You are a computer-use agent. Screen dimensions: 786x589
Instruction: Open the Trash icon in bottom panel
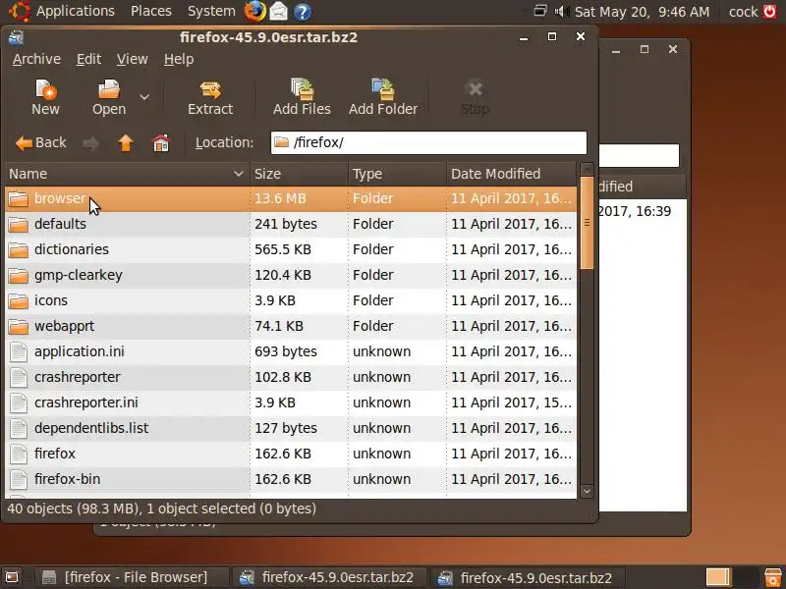tap(772, 577)
